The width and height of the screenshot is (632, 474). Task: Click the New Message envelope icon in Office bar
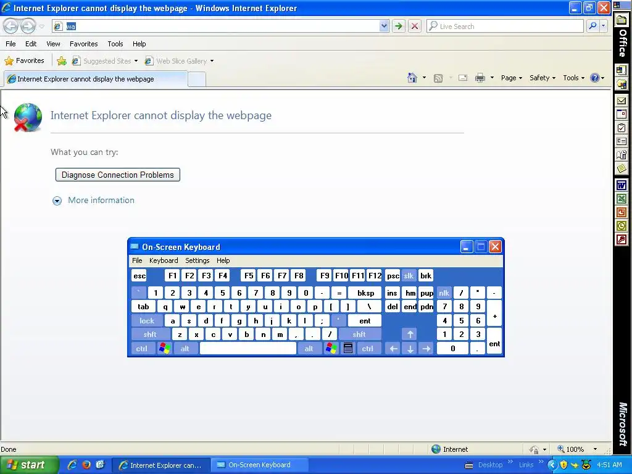click(x=622, y=101)
